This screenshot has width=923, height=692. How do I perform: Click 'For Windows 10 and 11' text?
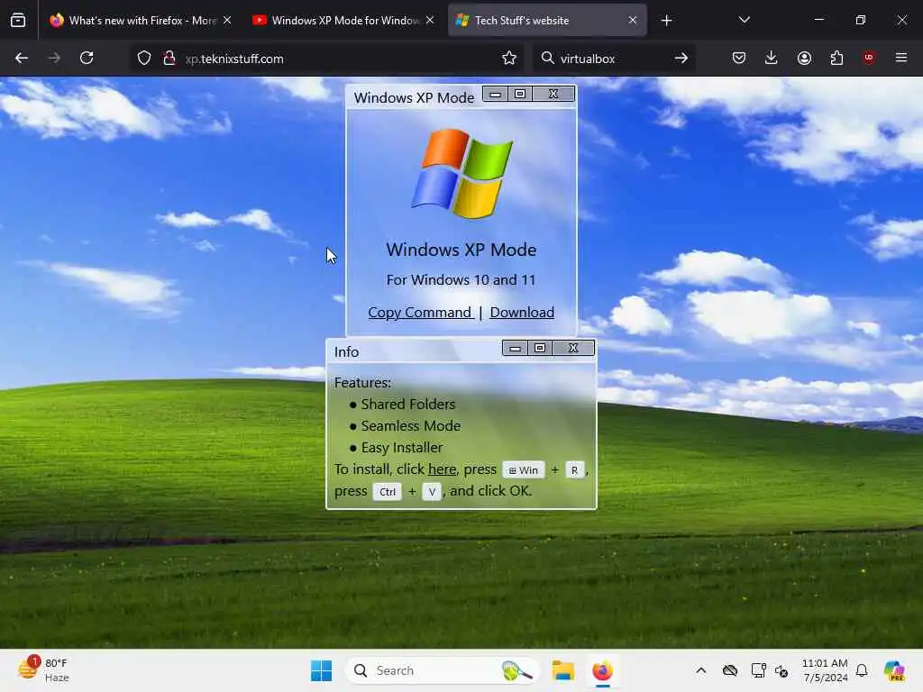461,279
